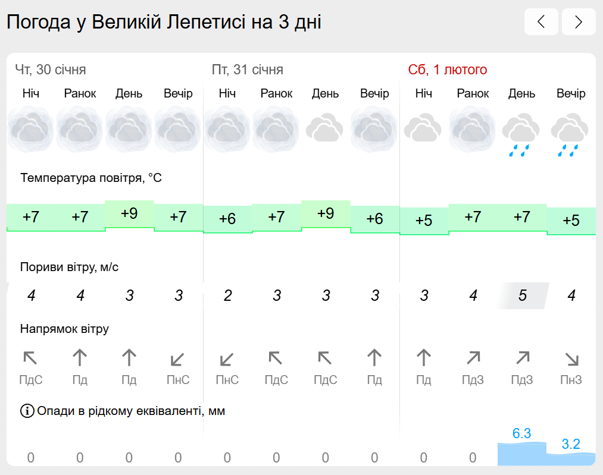This screenshot has height=475, width=603.
Task: Click the Saturday День rain cloud icon
Action: 521,134
